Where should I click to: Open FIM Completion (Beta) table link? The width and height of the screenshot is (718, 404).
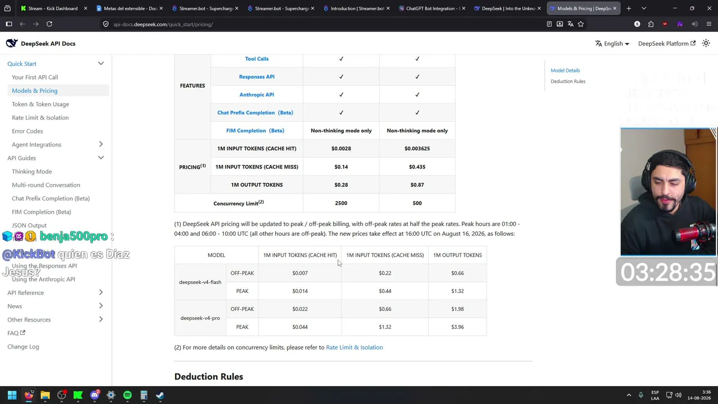255,130
